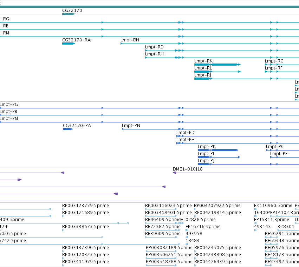Select EST RE39009.5prime

(x=163, y=234)
